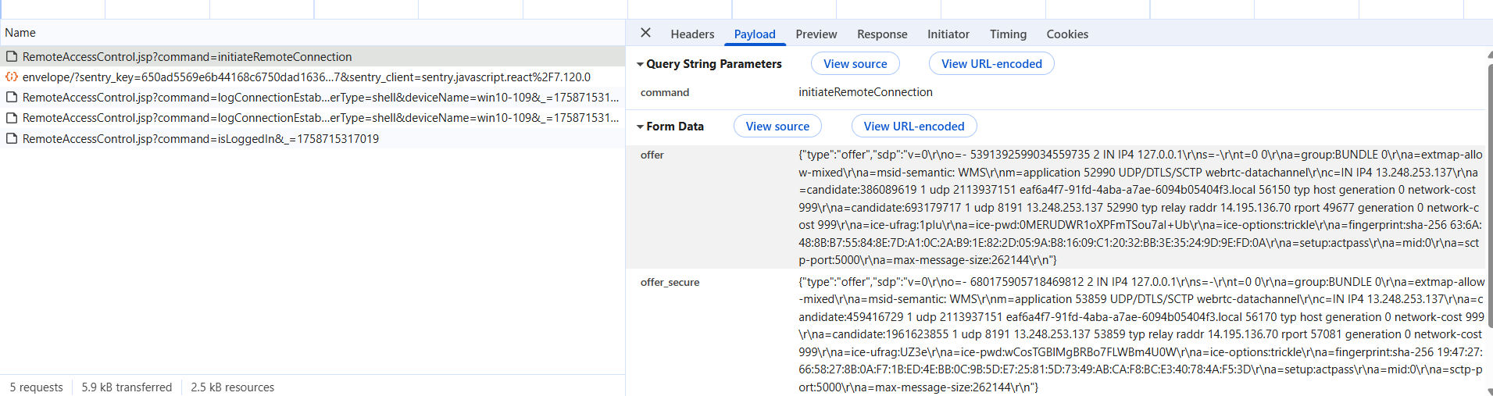Close the request details panel
Screen dimensions: 1493x396
(x=645, y=33)
